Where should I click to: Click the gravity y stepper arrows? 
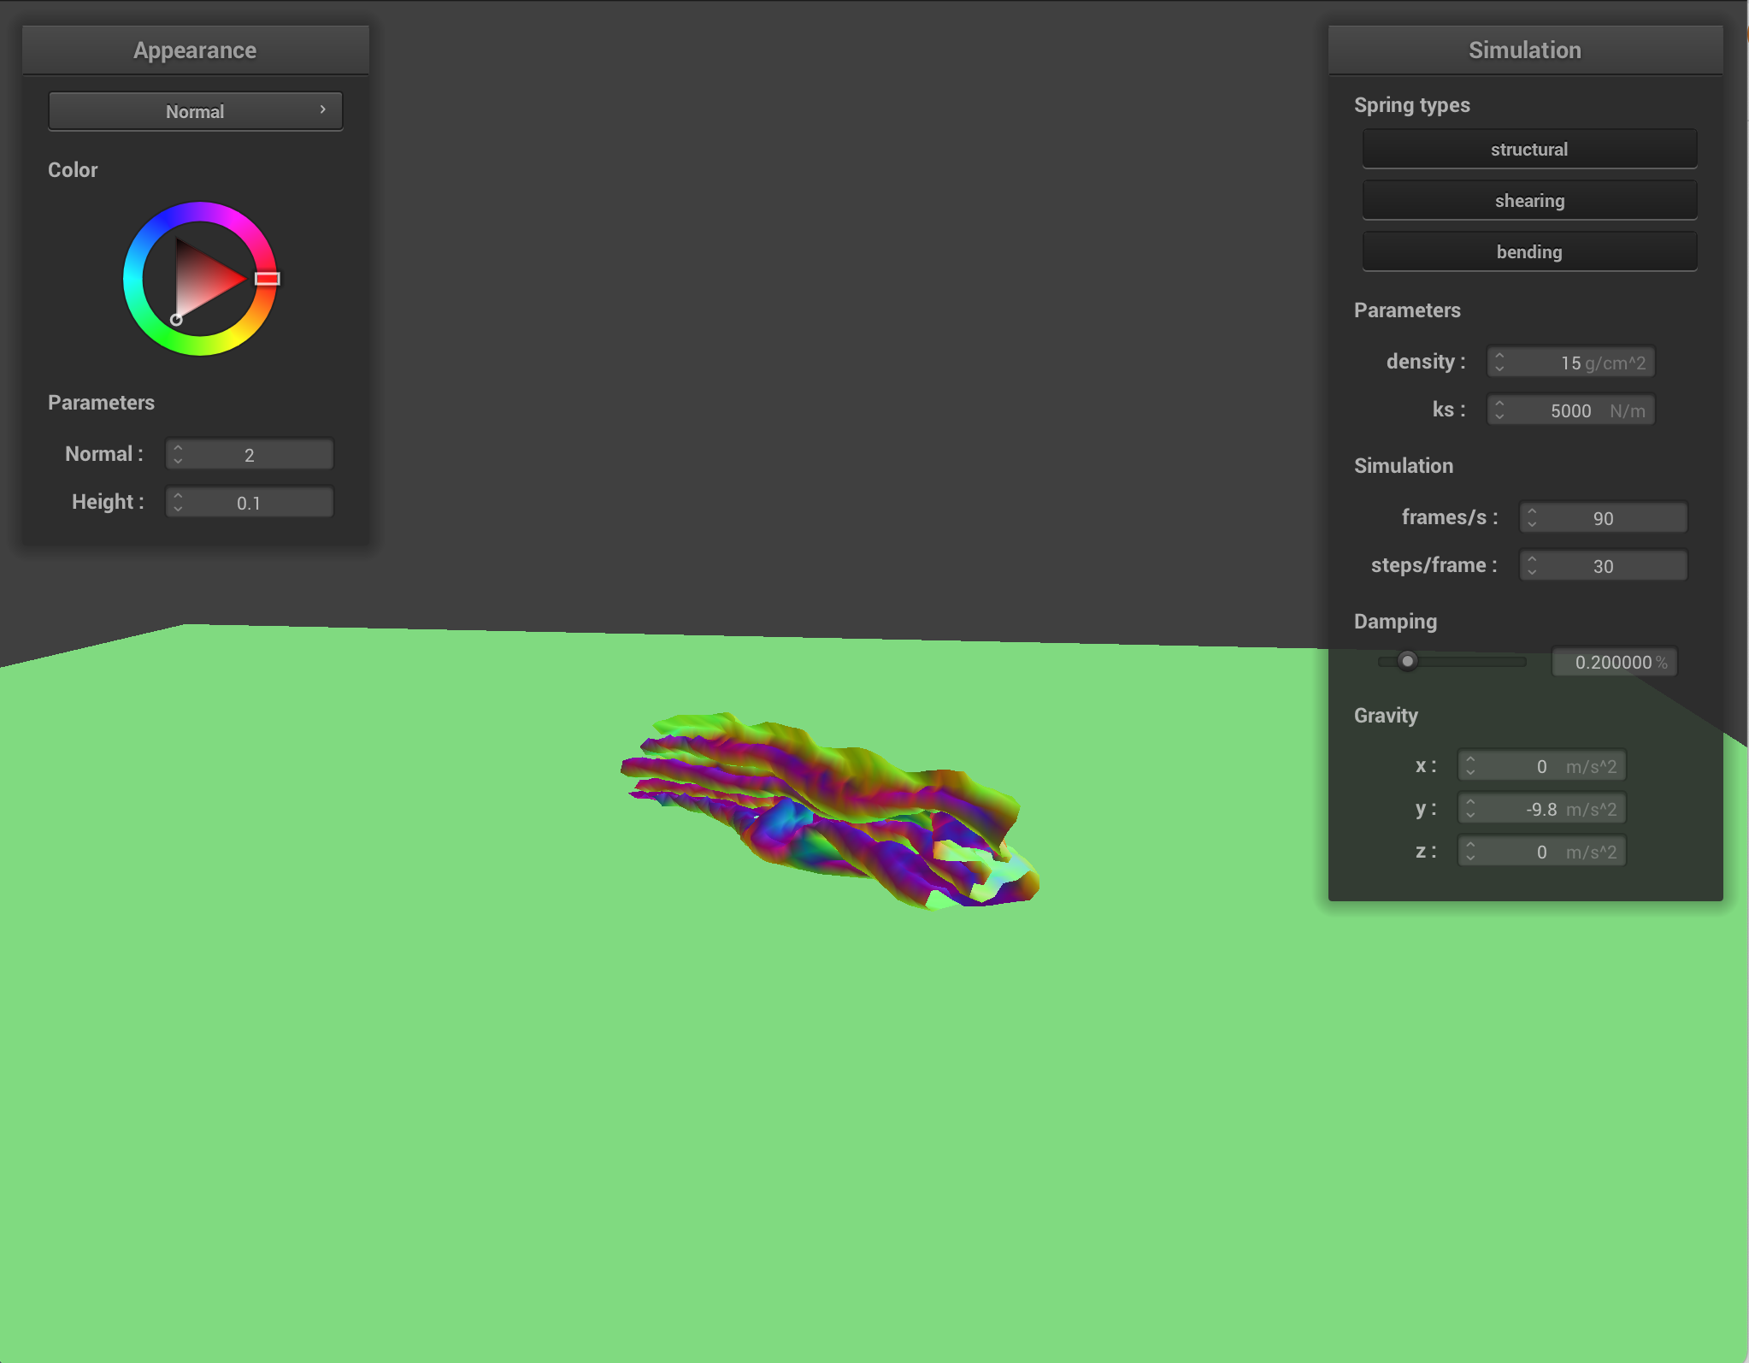(1470, 808)
